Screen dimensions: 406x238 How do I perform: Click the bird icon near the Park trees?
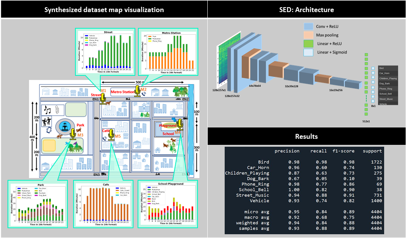pyautogui.click(x=67, y=143)
